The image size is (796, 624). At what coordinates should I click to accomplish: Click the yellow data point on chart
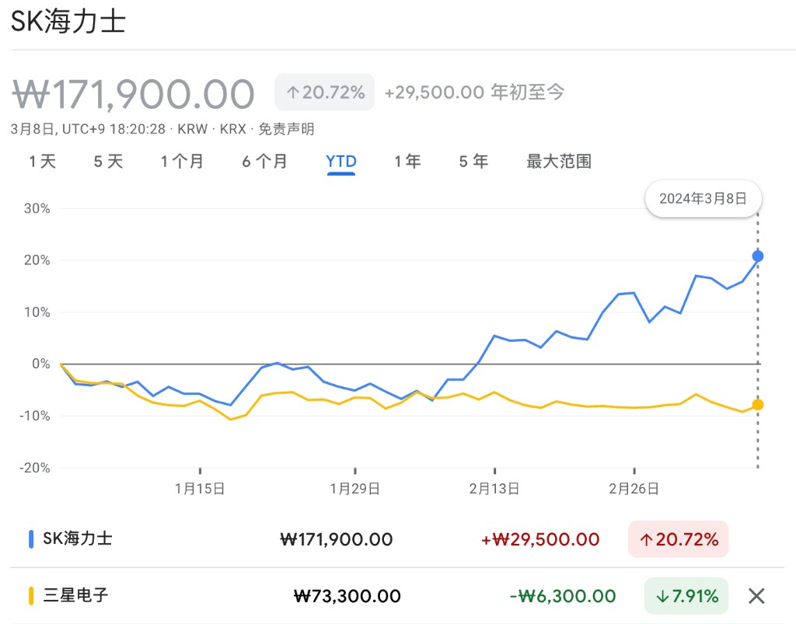pos(758,404)
